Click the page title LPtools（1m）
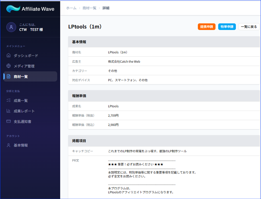 85,26
